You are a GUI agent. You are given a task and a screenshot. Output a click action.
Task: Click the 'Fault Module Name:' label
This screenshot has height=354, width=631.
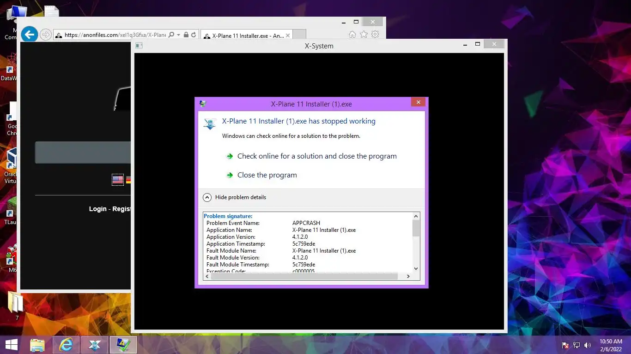tap(231, 251)
